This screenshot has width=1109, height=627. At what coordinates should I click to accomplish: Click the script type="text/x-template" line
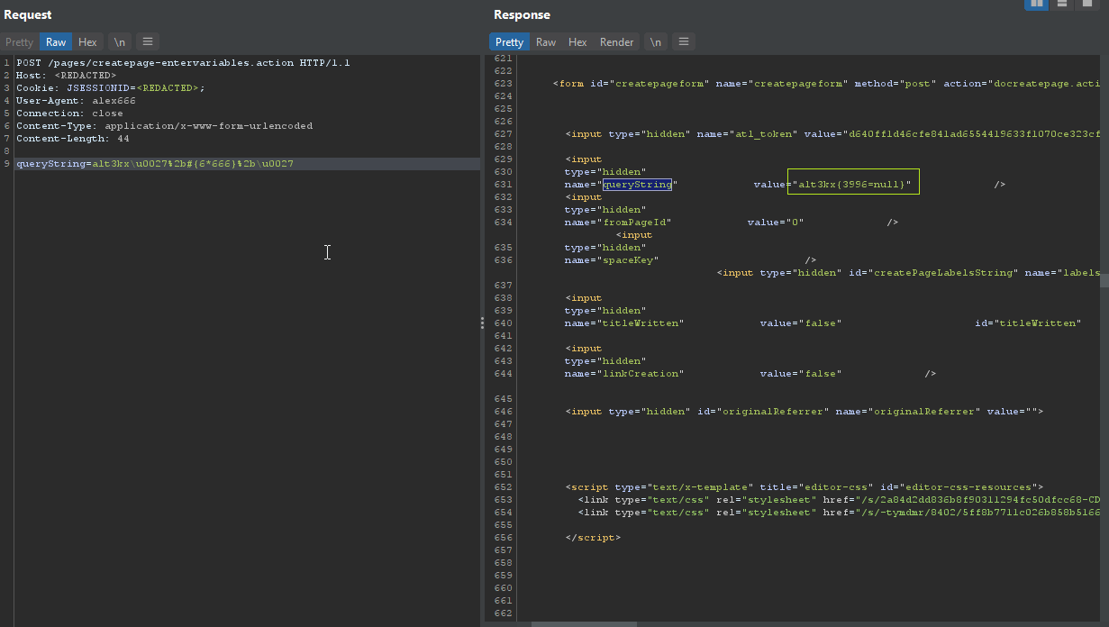(x=804, y=487)
